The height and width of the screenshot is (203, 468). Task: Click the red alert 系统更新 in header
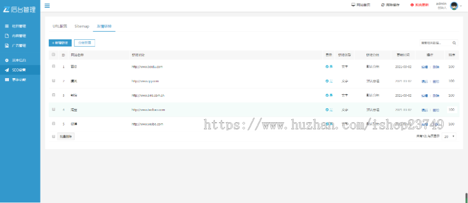420,5
